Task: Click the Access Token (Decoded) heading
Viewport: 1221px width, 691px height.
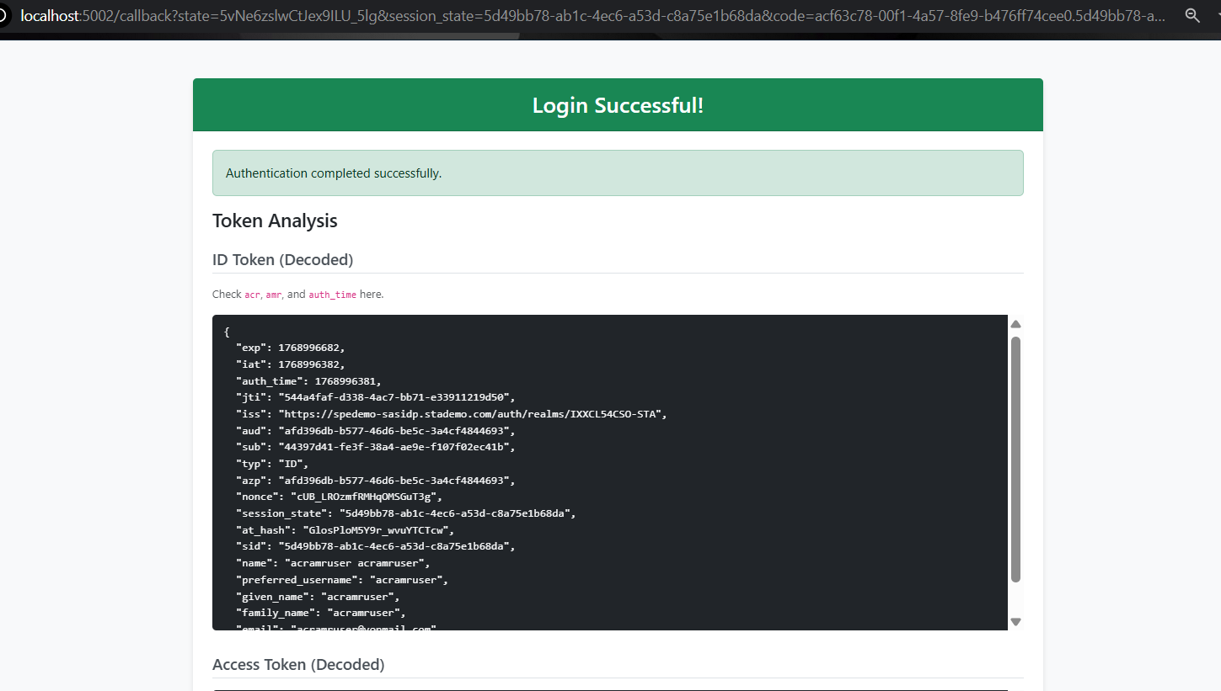Action: (298, 664)
